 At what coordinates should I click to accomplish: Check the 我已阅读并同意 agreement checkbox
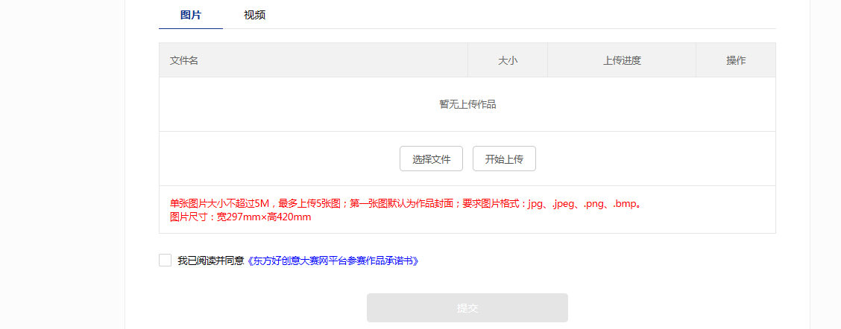tap(165, 260)
